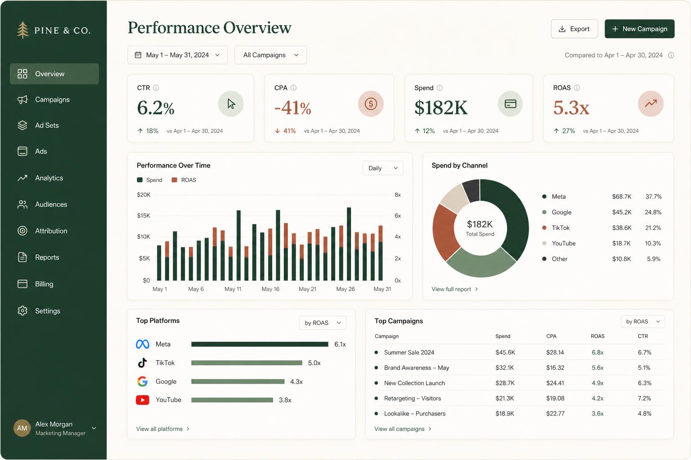Screen dimensions: 691x460
Task: Click the Audiences people icon
Action: (x=22, y=204)
